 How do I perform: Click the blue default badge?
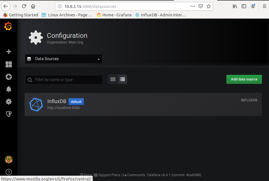pyautogui.click(x=76, y=102)
